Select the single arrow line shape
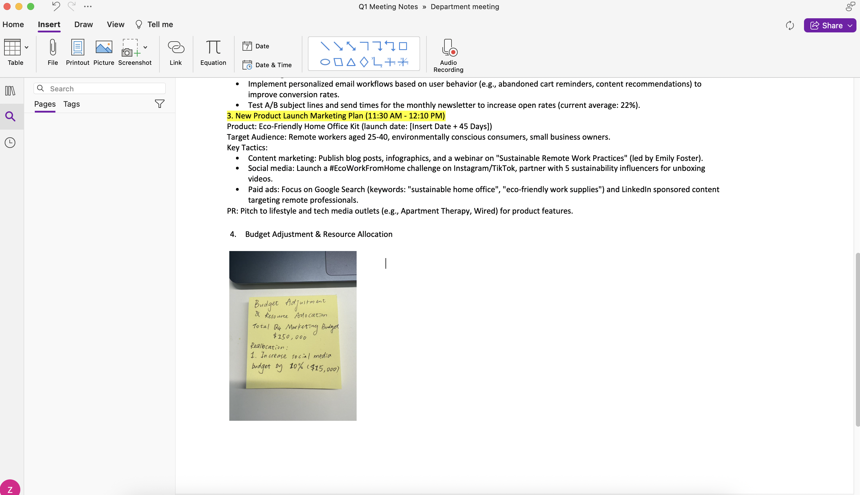 [338, 46]
